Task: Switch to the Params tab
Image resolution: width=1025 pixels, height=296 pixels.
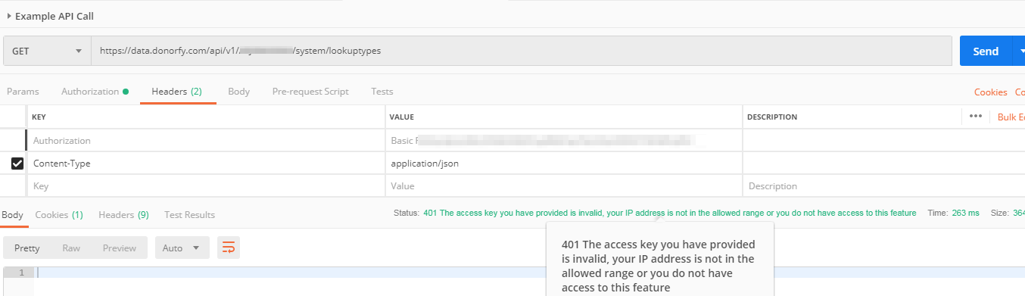Action: (x=23, y=92)
